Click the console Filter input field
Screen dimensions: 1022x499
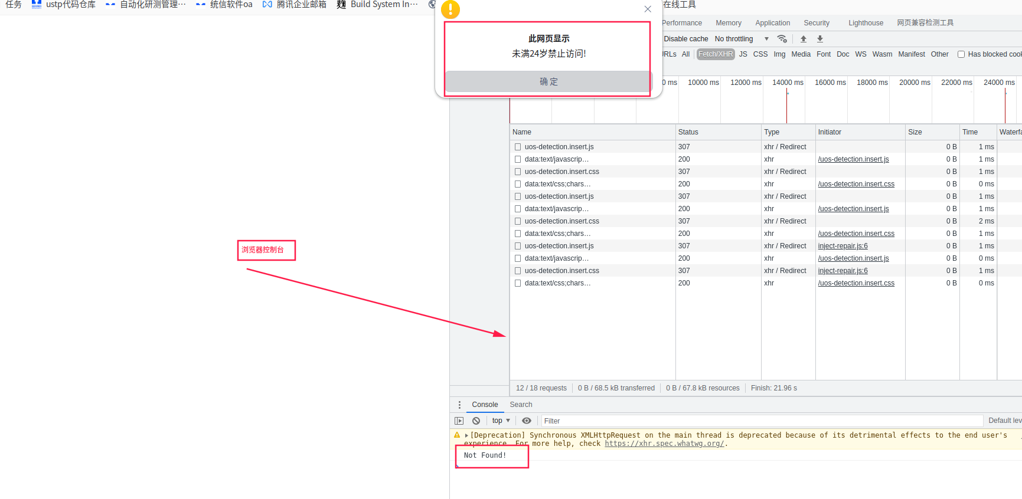click(x=762, y=421)
